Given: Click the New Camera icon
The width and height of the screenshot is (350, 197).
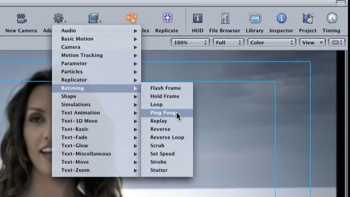Looking at the screenshot, I should point(22,18).
